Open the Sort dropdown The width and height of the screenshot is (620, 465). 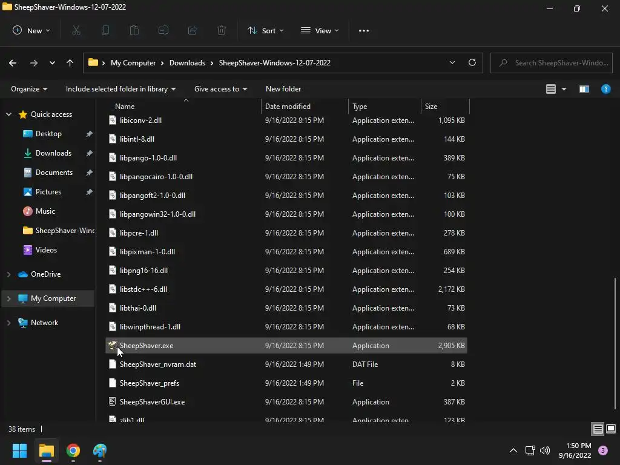pos(266,30)
